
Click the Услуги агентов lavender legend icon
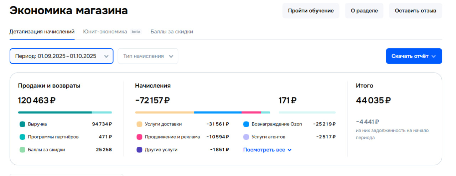pos(246,137)
